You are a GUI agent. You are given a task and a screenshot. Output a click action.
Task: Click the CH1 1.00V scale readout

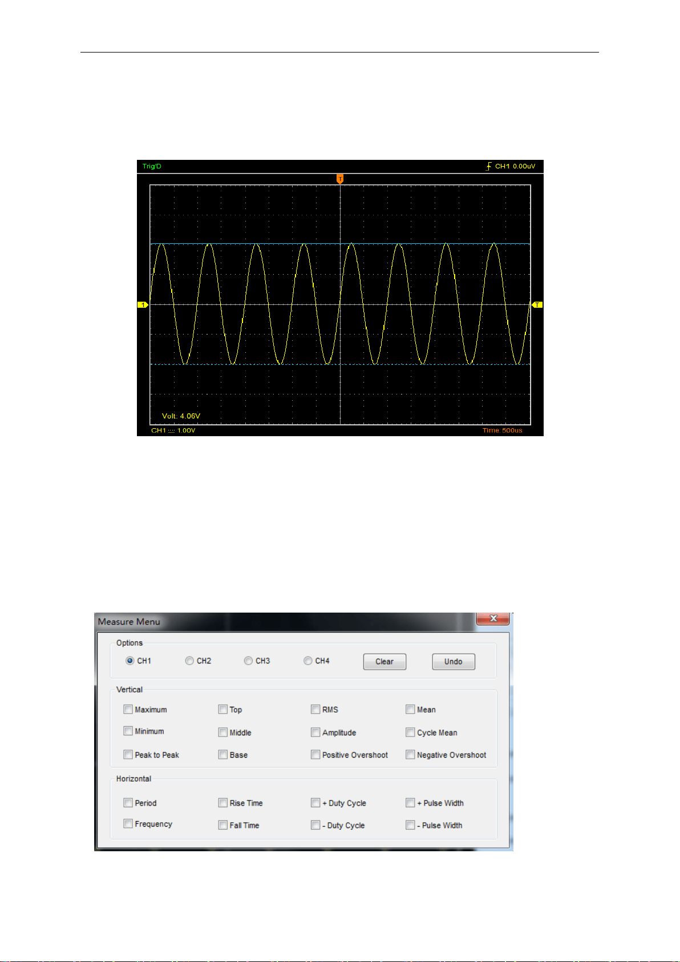[173, 430]
